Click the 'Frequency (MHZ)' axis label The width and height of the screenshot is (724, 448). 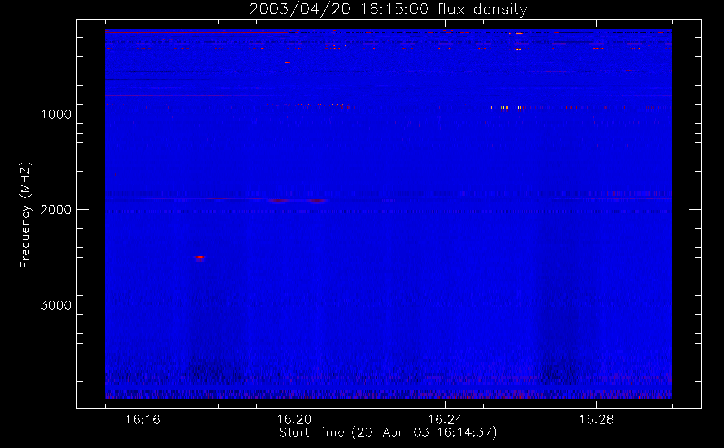click(26, 215)
